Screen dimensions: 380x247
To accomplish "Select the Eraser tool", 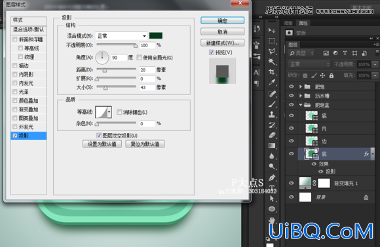I will [x=272, y=135].
